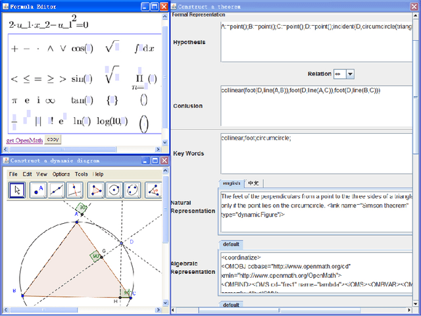The width and height of the screenshot is (421, 316).
Task: Select the line through two points tool
Action: click(x=57, y=190)
